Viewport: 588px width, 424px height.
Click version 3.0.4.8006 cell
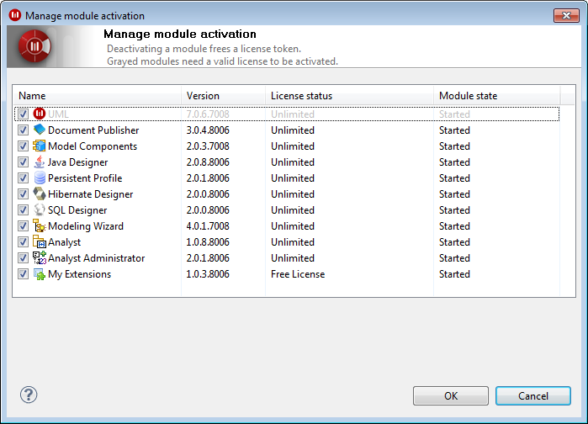208,130
